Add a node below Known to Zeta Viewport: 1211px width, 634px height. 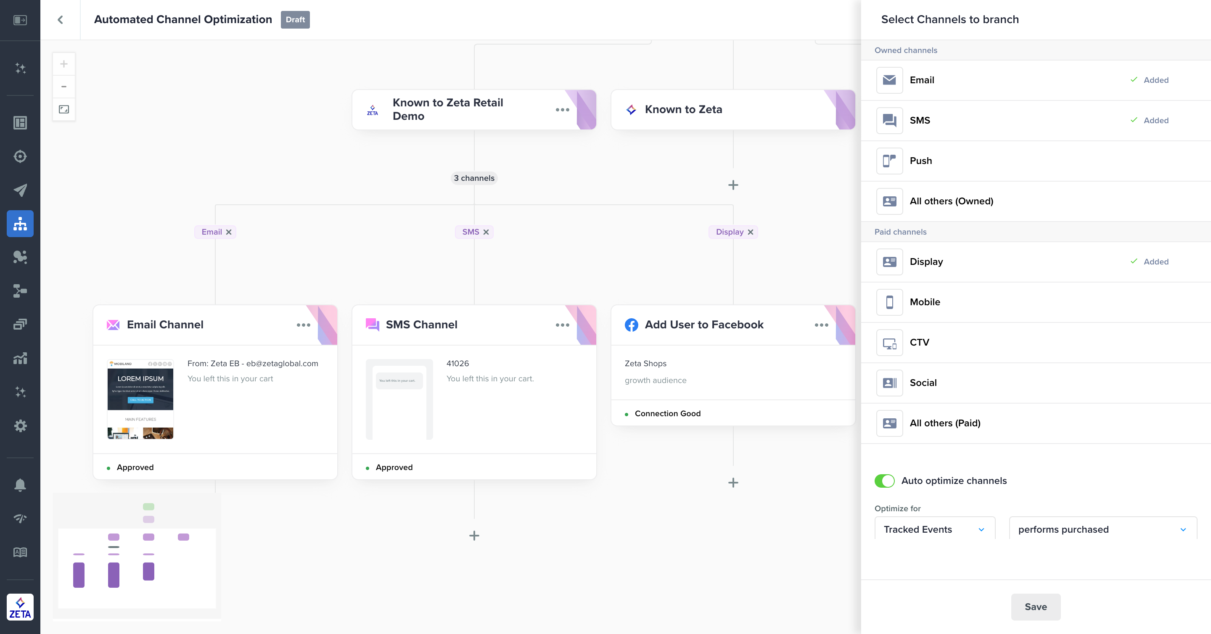click(733, 185)
